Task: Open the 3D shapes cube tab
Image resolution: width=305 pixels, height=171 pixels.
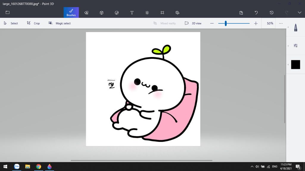Action: [x=102, y=12]
